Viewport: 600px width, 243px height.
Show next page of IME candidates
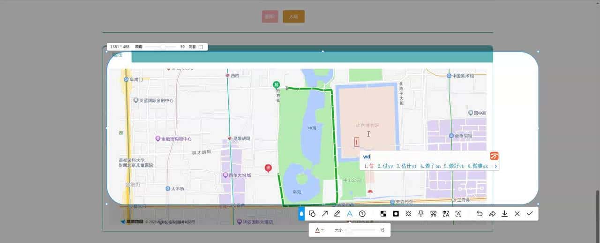[495, 166]
